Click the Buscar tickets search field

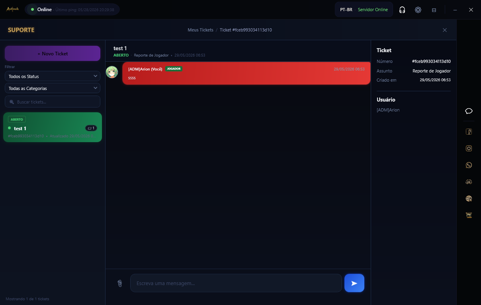pos(53,102)
